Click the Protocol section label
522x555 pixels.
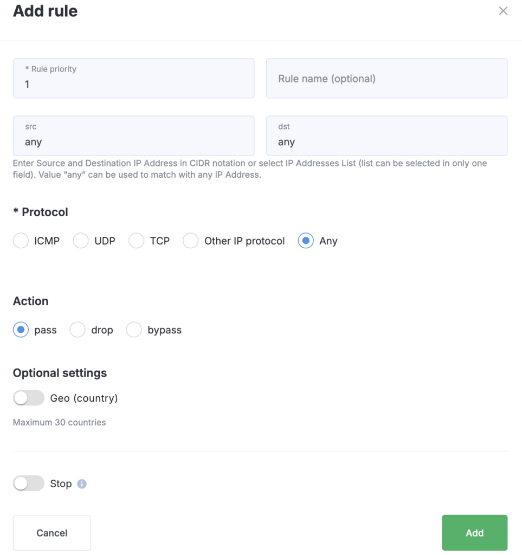pos(41,212)
